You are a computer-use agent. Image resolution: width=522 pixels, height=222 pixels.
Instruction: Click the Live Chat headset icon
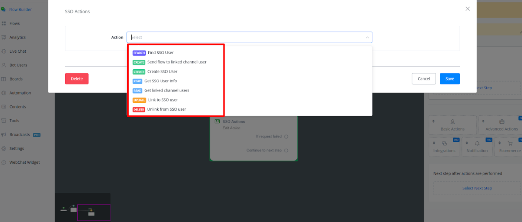(4, 51)
